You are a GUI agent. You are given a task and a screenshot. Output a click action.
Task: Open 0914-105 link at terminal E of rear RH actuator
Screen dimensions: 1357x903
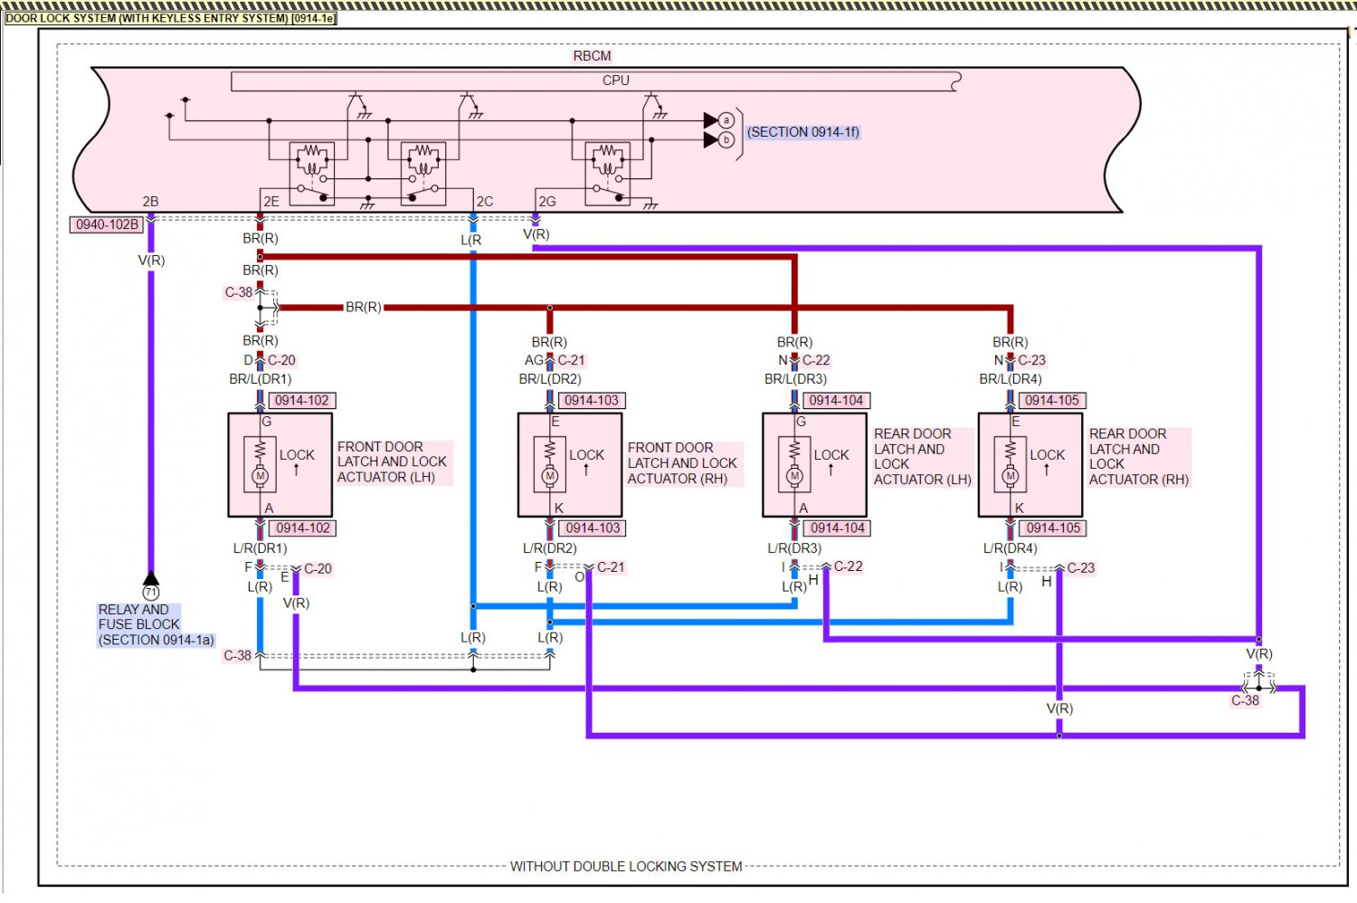point(1052,400)
